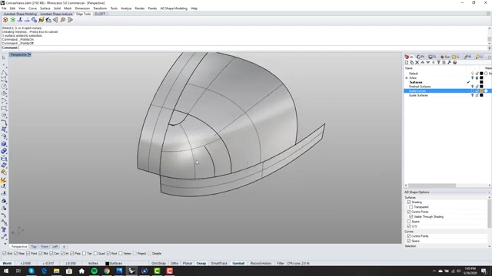Click the yellow box Edge Tools icon

41,20
